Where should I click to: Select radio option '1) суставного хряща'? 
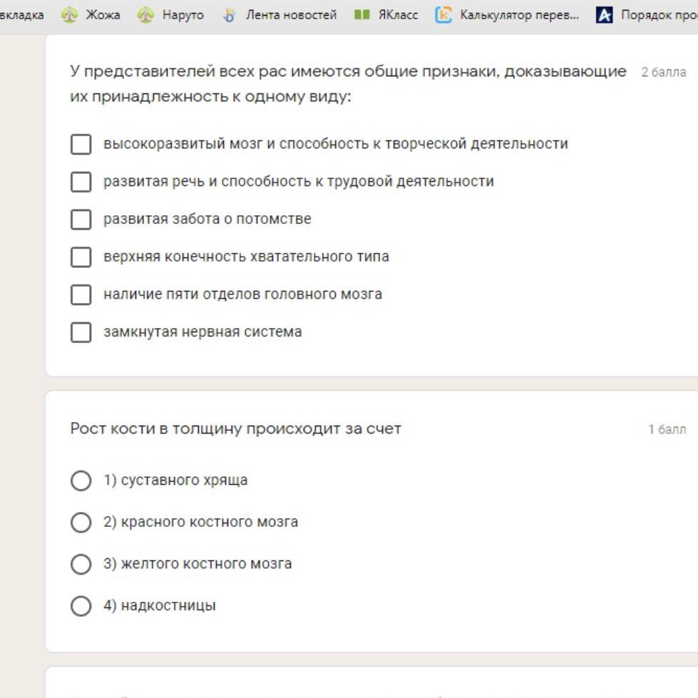coord(81,481)
